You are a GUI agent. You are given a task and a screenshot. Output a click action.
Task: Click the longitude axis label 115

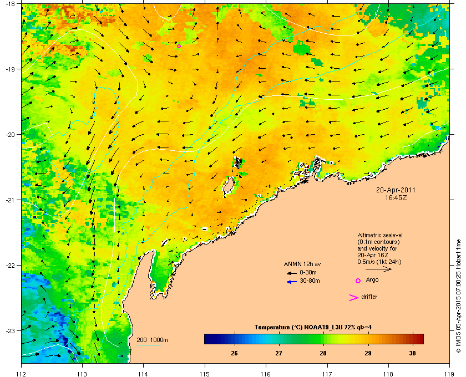pyautogui.click(x=205, y=374)
